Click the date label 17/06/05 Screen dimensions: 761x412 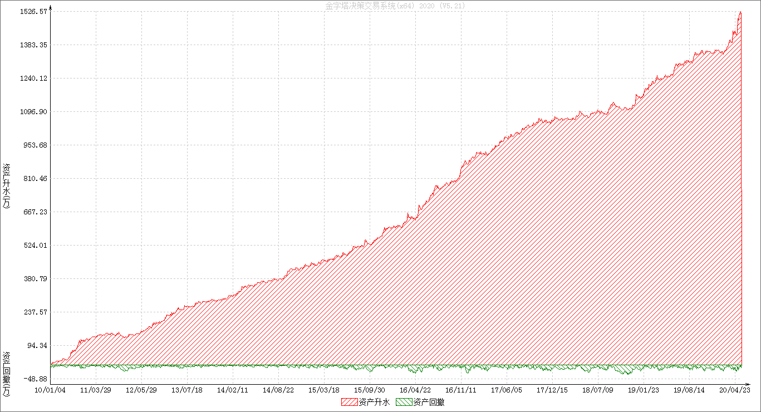(507, 390)
